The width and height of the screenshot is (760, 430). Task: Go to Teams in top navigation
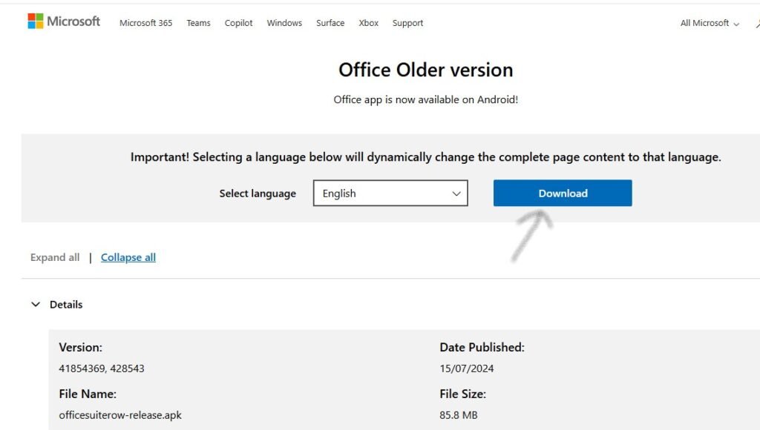coord(198,23)
